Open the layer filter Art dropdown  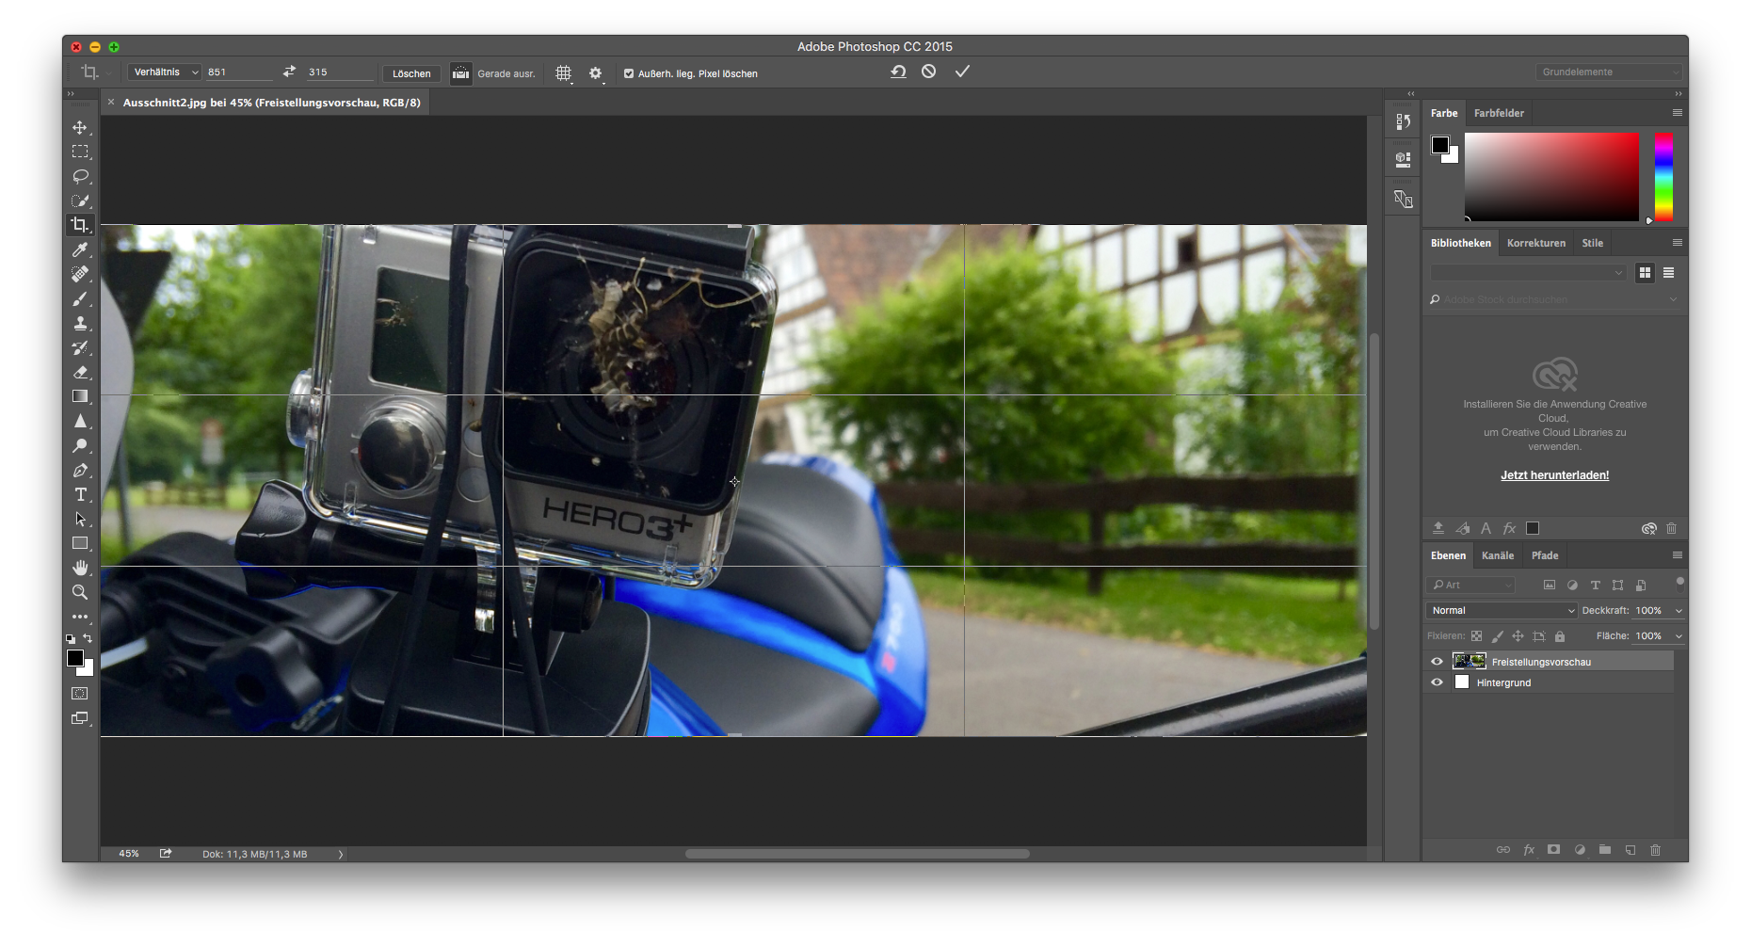pos(1471,586)
